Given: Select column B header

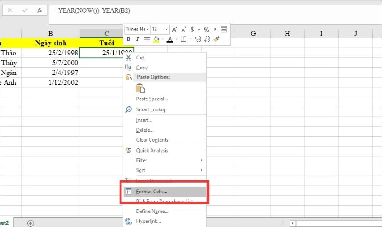Looking at the screenshot, I should click(x=50, y=34).
